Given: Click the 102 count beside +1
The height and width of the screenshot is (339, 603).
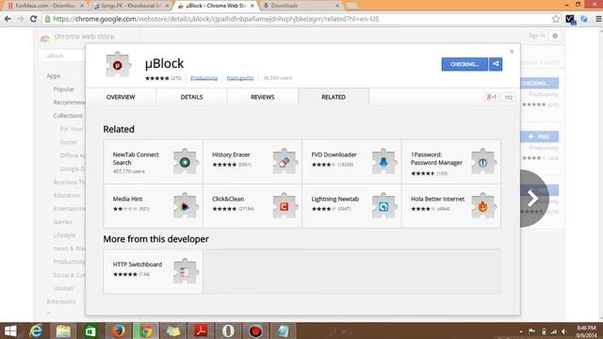Looking at the screenshot, I should click(508, 97).
